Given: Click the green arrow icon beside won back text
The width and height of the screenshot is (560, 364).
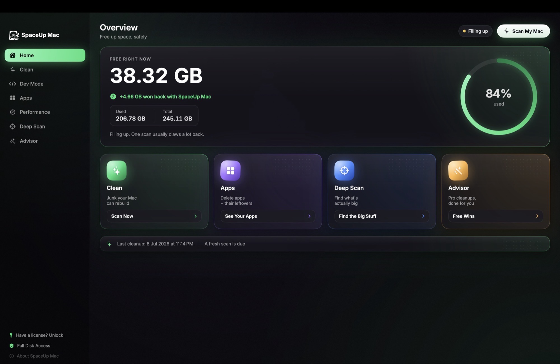Looking at the screenshot, I should pyautogui.click(x=113, y=97).
